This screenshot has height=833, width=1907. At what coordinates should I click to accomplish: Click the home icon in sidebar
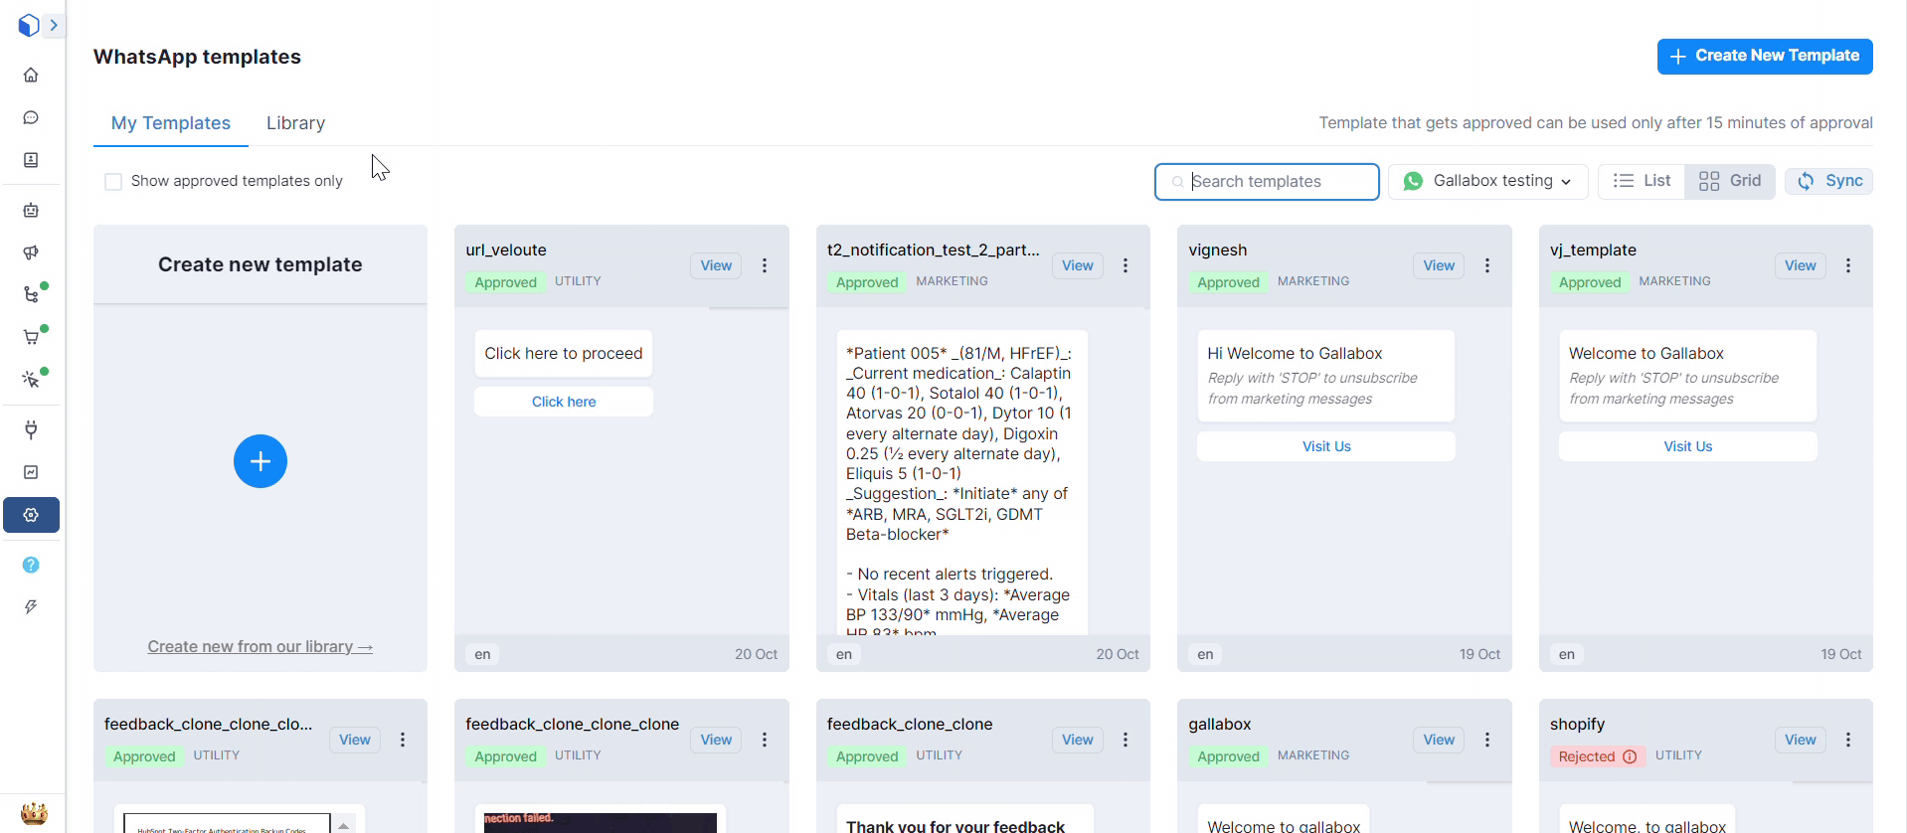tap(31, 76)
